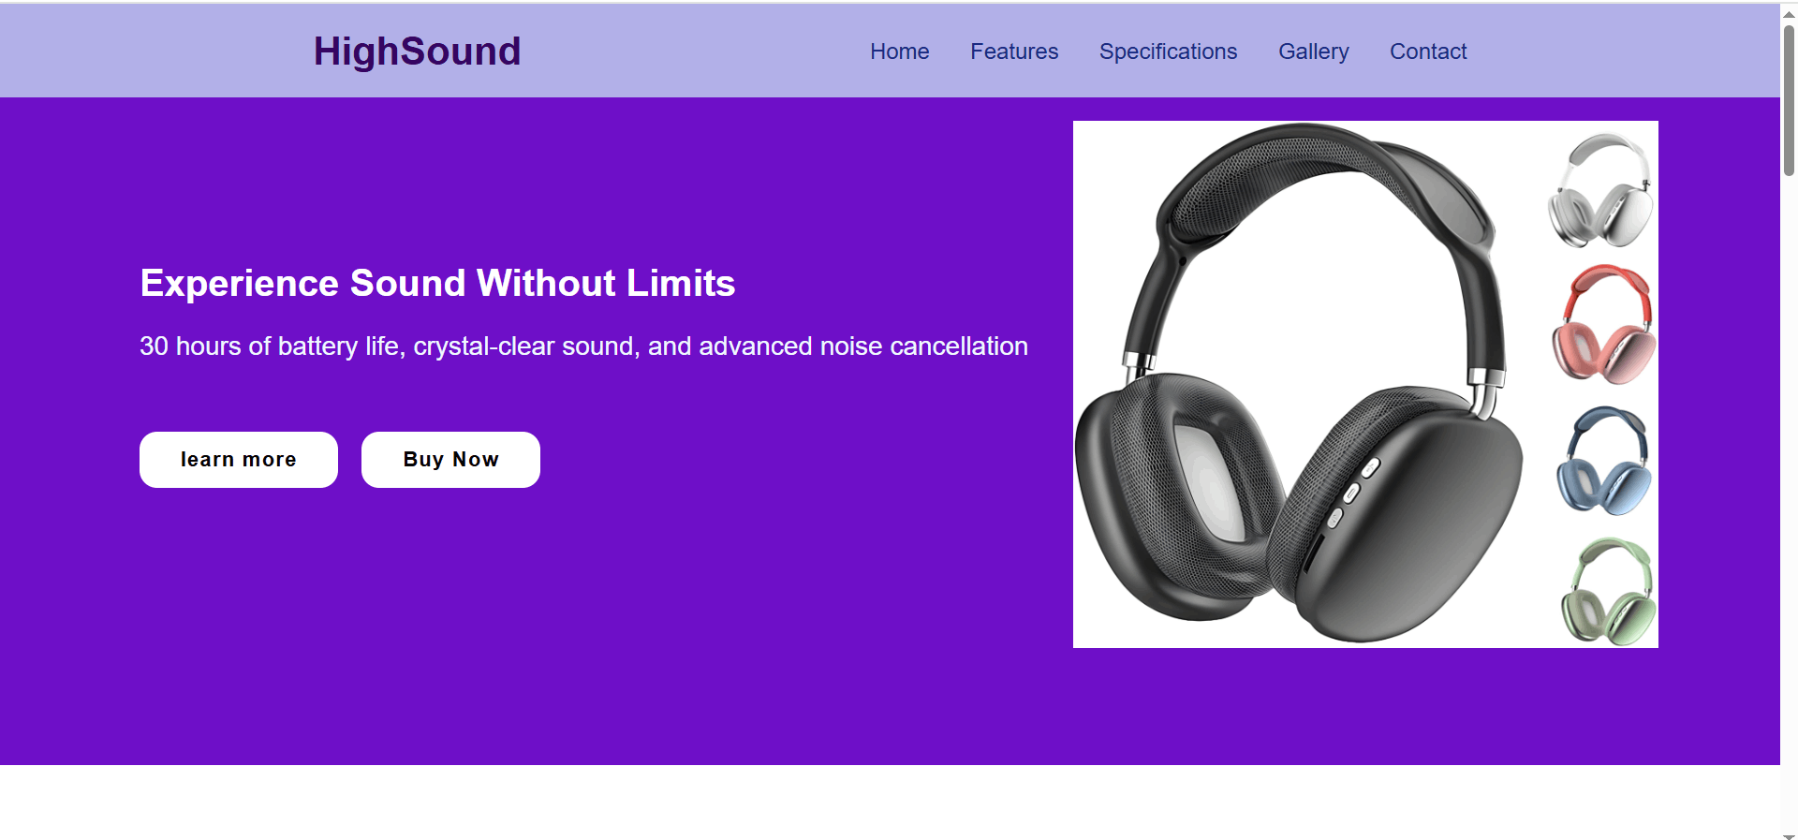Click the control buttons on the headphone earcup
This screenshot has width=1798, height=840.
pyautogui.click(x=1352, y=493)
